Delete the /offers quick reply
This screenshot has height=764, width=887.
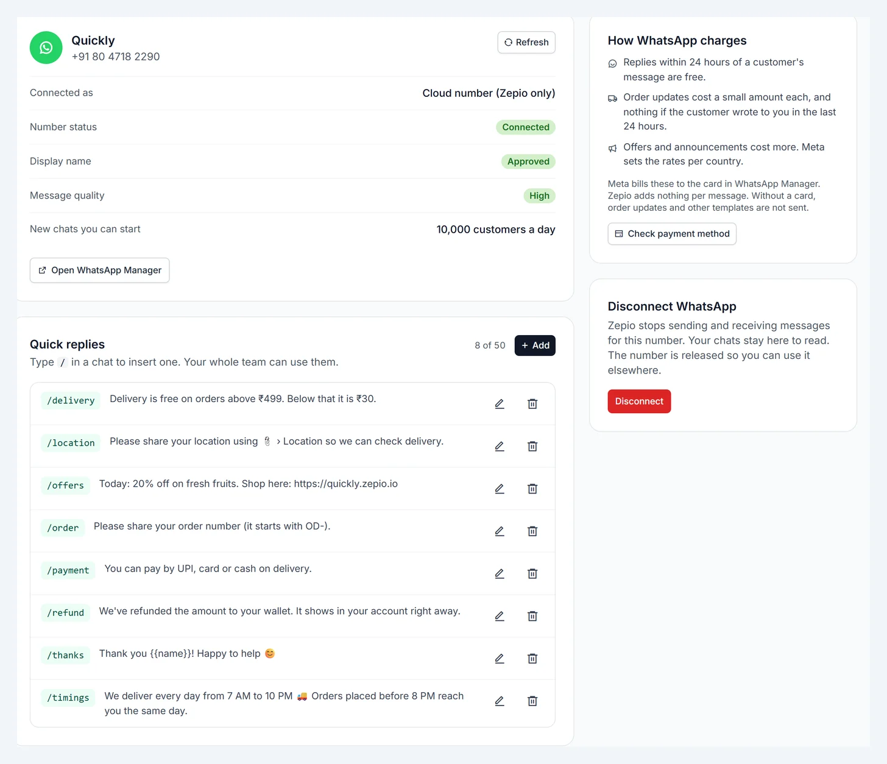[x=532, y=489]
